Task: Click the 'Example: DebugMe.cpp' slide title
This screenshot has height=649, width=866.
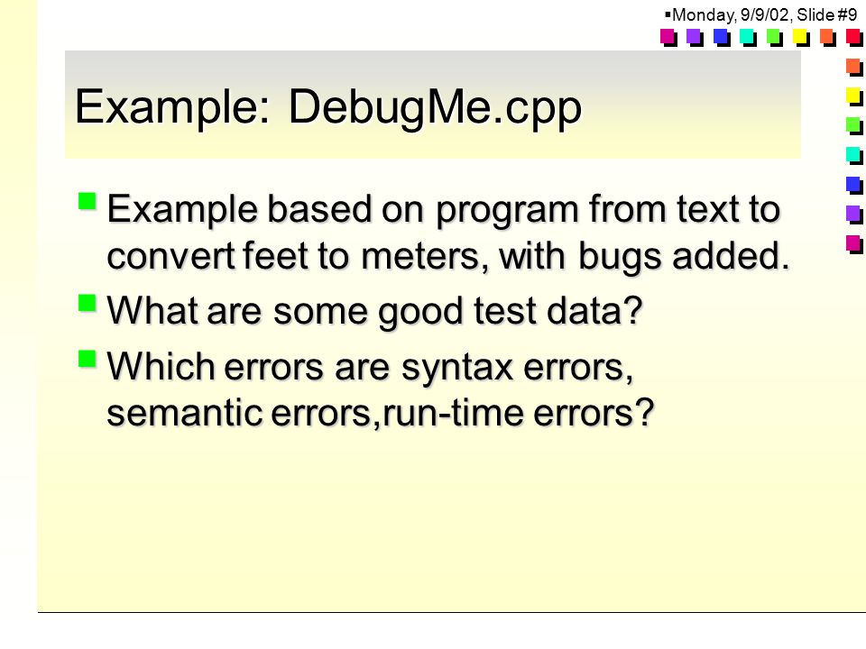Action: coord(328,107)
